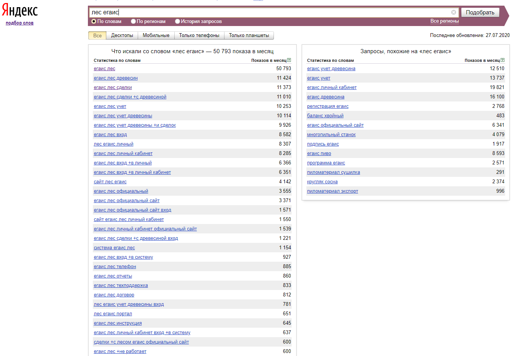Select the 'По регионам' radio option
Image resolution: width=518 pixels, height=356 pixels.
133,21
